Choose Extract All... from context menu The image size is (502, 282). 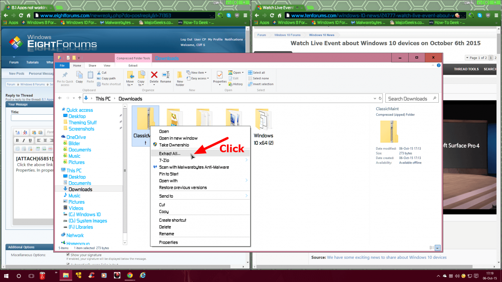[x=200, y=153]
